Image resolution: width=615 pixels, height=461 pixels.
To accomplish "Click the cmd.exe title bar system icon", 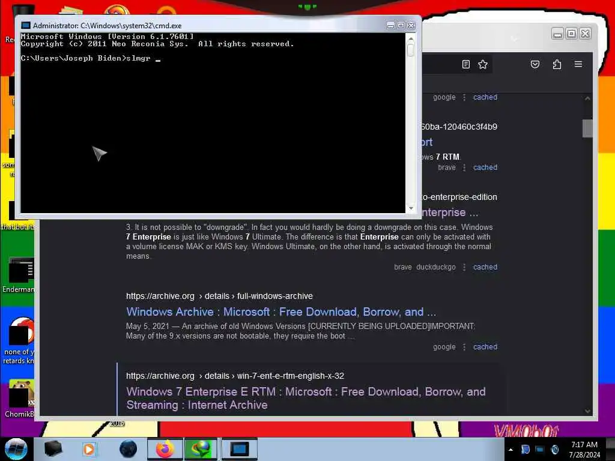I will [x=25, y=25].
